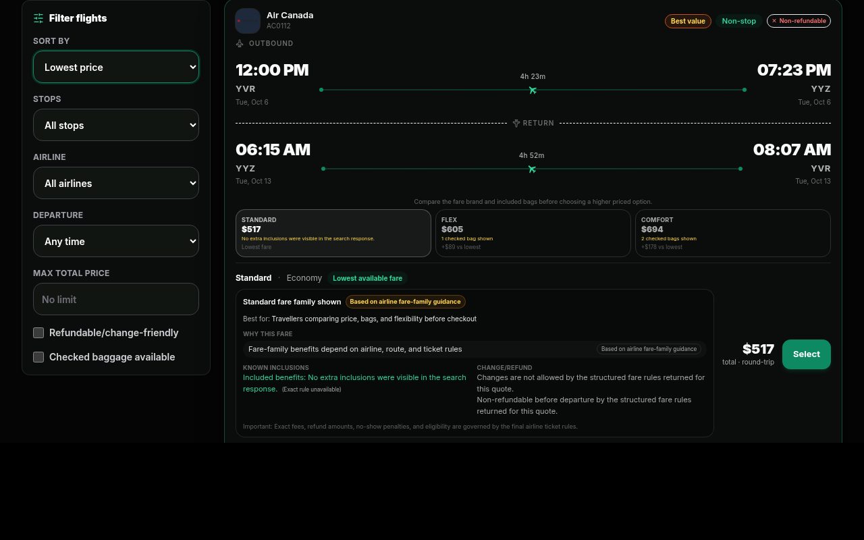Click the 07:23 PM outbound arrival time
Image resolution: width=864 pixels, height=540 pixels.
coord(794,70)
